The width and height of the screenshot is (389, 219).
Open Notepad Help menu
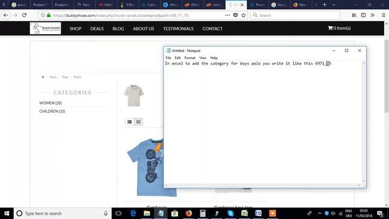pyautogui.click(x=214, y=58)
